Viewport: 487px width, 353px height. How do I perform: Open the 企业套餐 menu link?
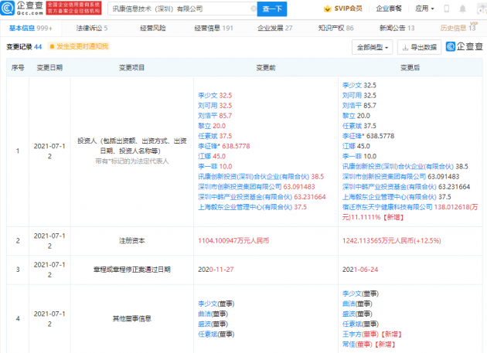(389, 8)
